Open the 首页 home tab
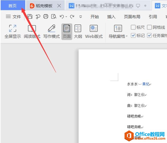This screenshot has height=143, width=167. 13,5
